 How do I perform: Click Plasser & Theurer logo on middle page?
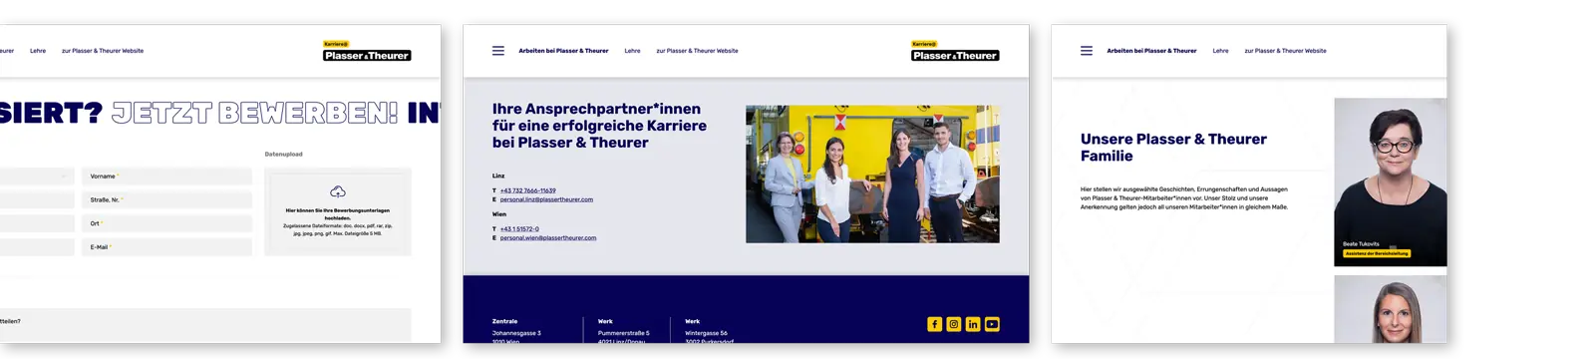955,51
